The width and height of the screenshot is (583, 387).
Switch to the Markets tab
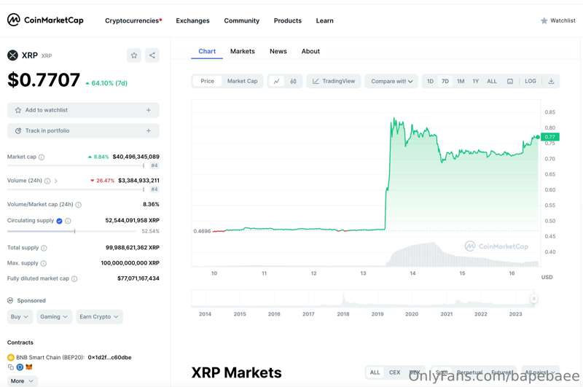(x=243, y=51)
